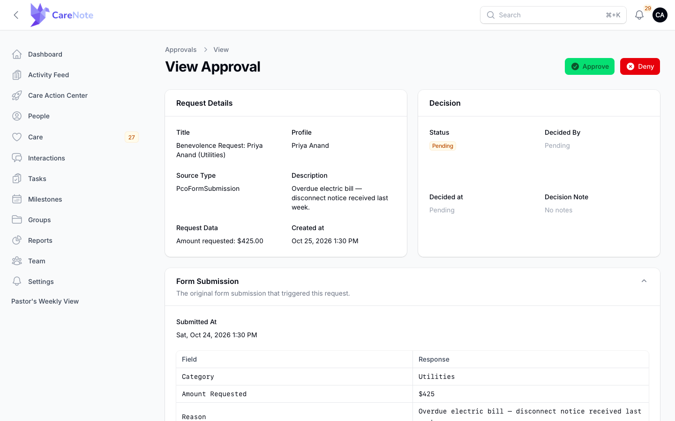The width and height of the screenshot is (675, 421).
Task: Click the '$425' response cell
Action: click(x=531, y=394)
